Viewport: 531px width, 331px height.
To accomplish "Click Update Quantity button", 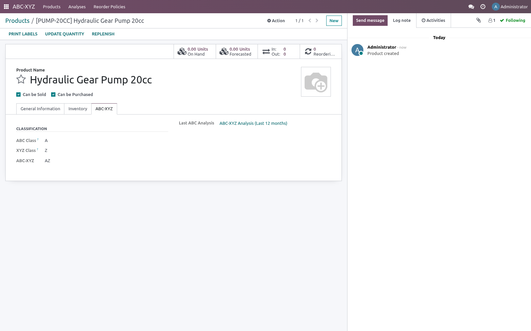I will pyautogui.click(x=65, y=34).
